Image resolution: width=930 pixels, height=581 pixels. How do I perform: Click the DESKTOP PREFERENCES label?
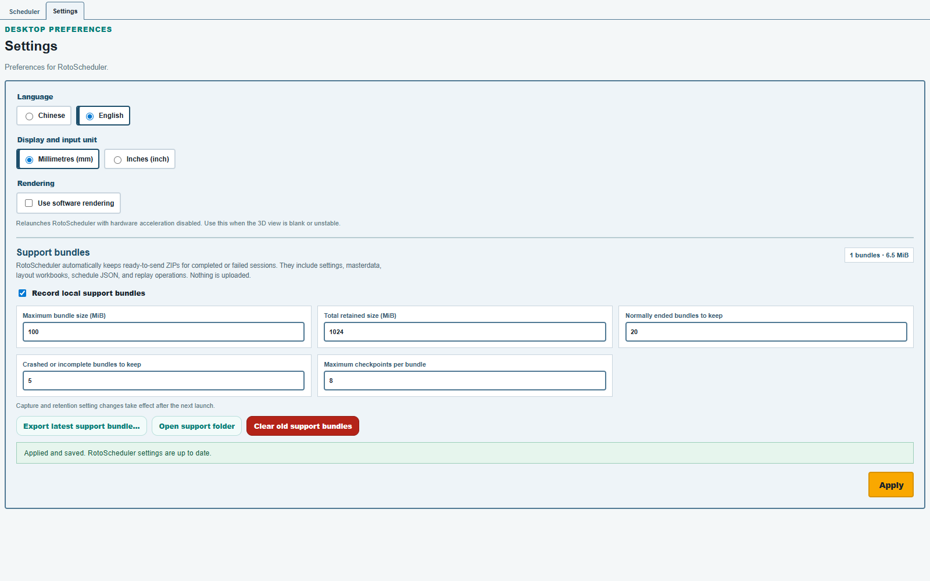pos(58,29)
